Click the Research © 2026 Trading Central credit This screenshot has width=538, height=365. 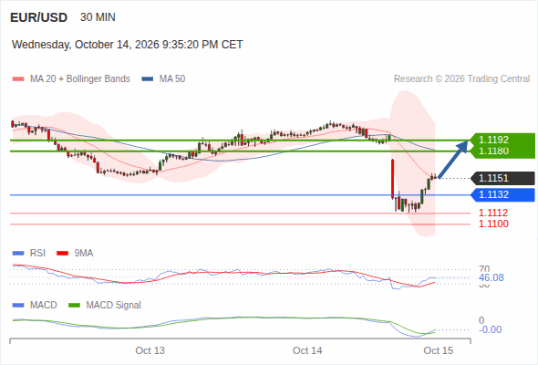click(x=461, y=79)
